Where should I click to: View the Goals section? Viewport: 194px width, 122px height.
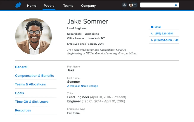coord(20,93)
